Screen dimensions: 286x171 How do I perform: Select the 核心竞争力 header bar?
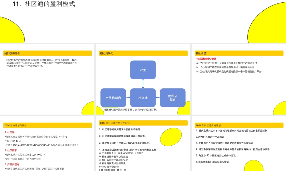(142, 53)
